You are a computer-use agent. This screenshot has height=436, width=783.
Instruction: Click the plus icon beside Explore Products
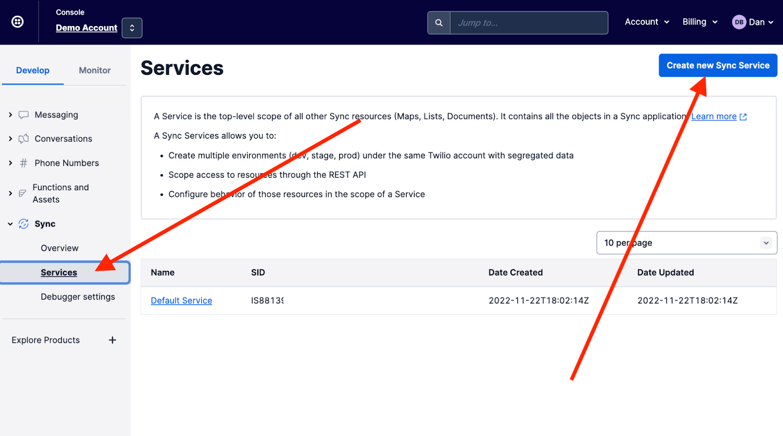113,340
